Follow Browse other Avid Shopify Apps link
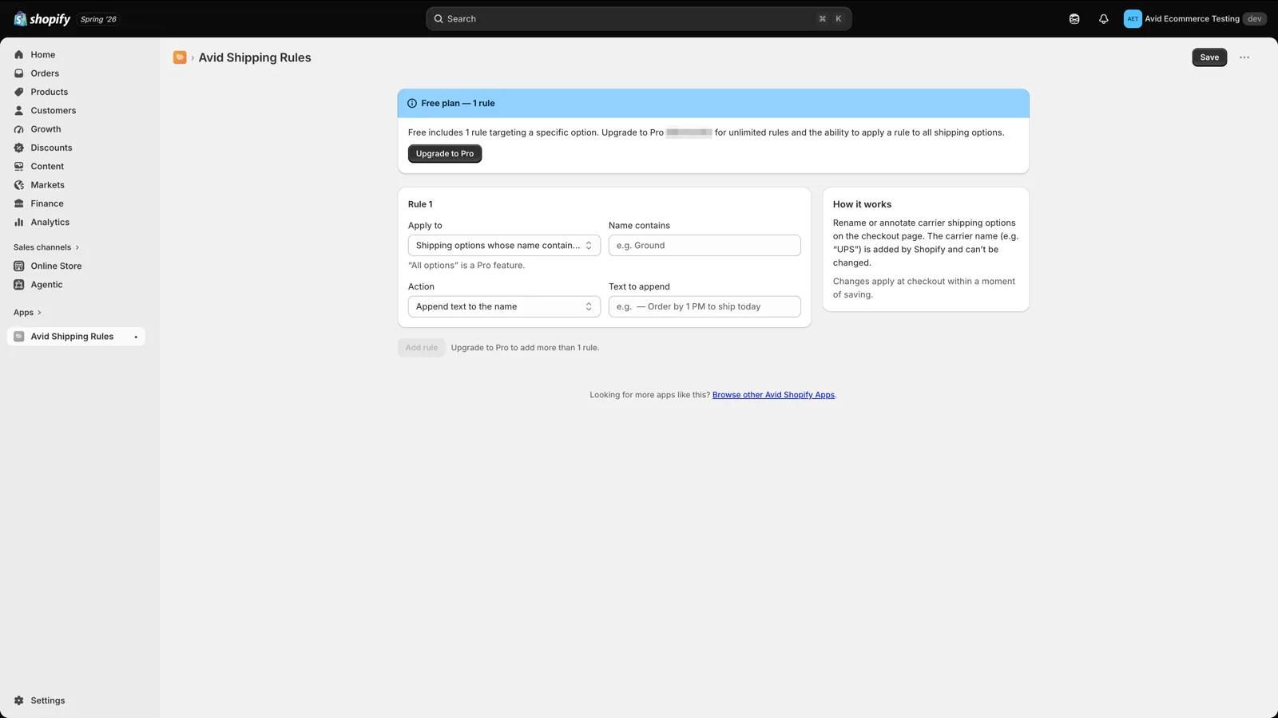The image size is (1278, 718). point(773,395)
